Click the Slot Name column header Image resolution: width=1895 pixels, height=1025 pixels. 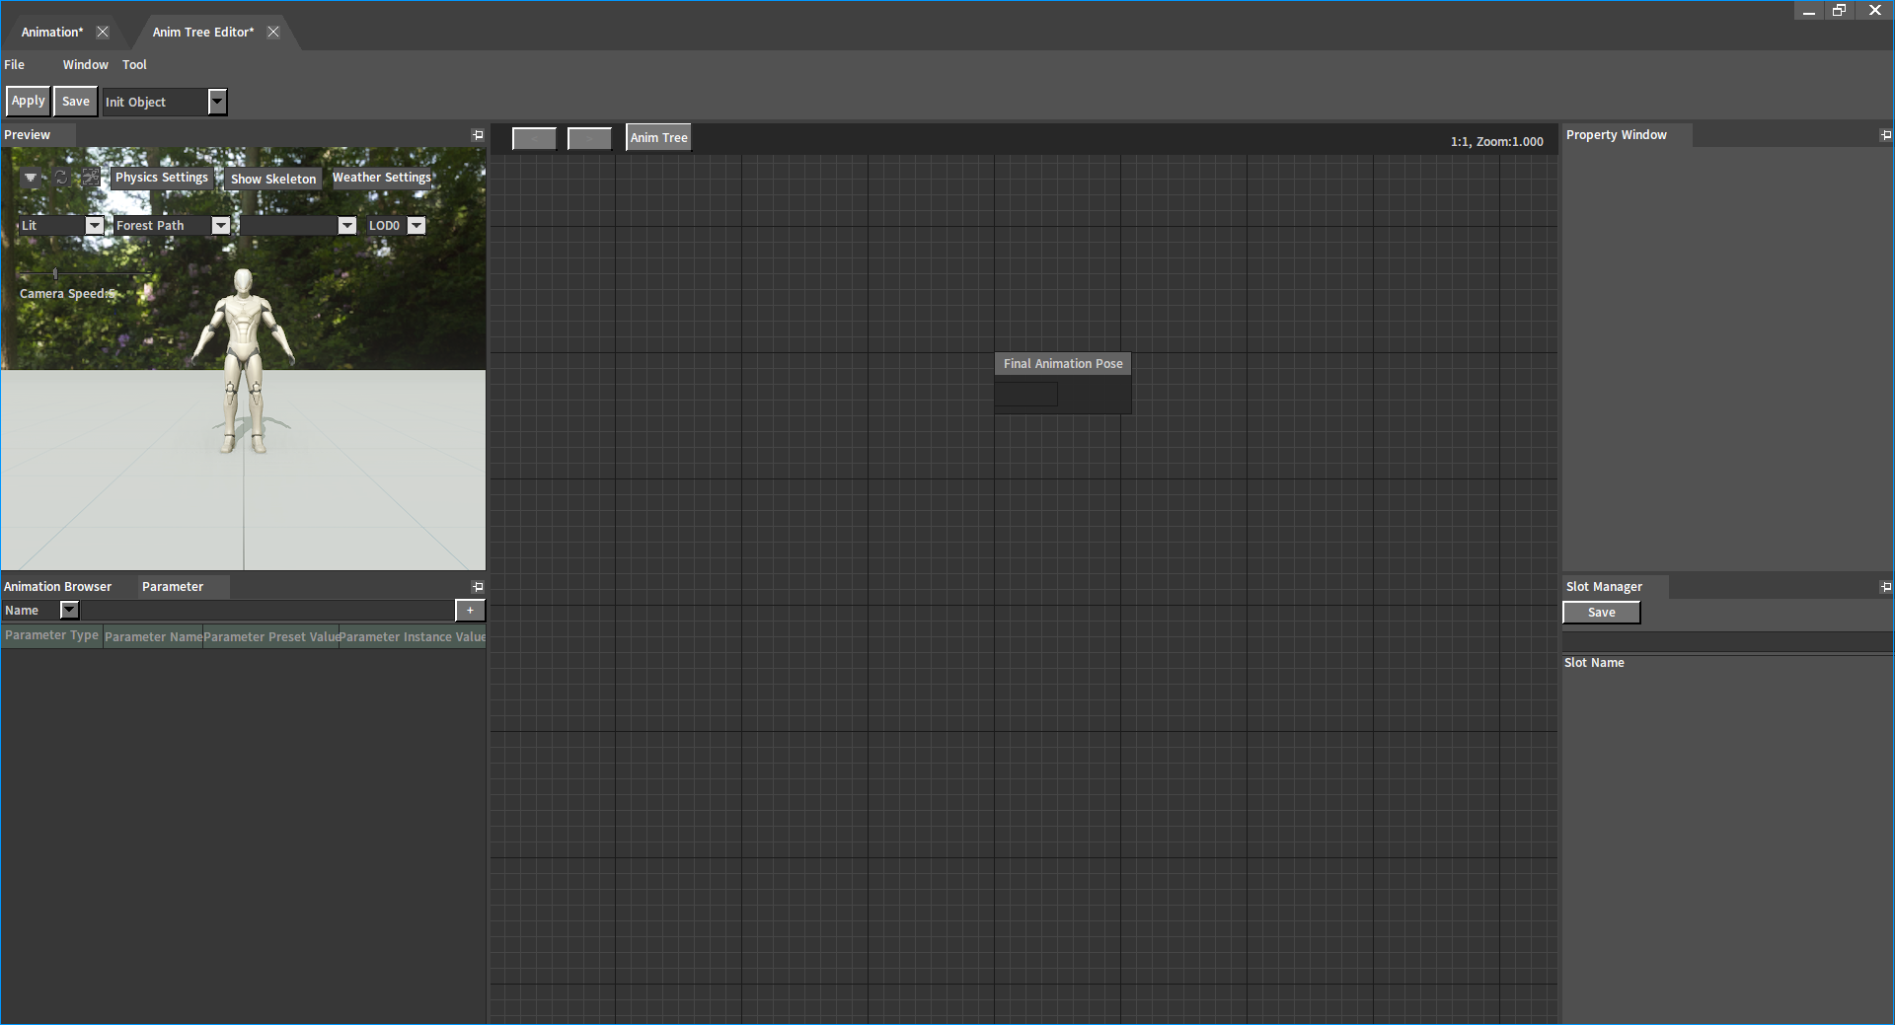click(1594, 663)
